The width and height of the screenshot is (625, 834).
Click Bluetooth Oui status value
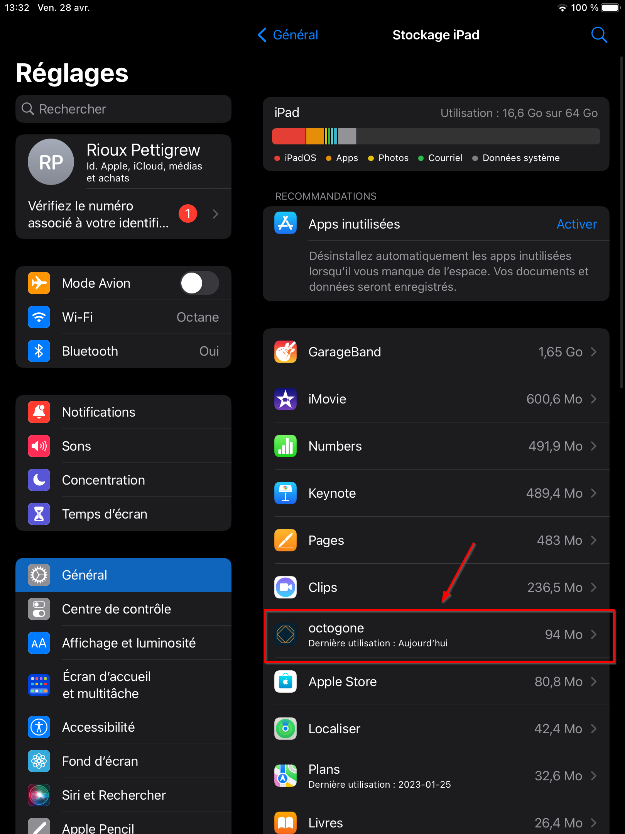(x=209, y=351)
